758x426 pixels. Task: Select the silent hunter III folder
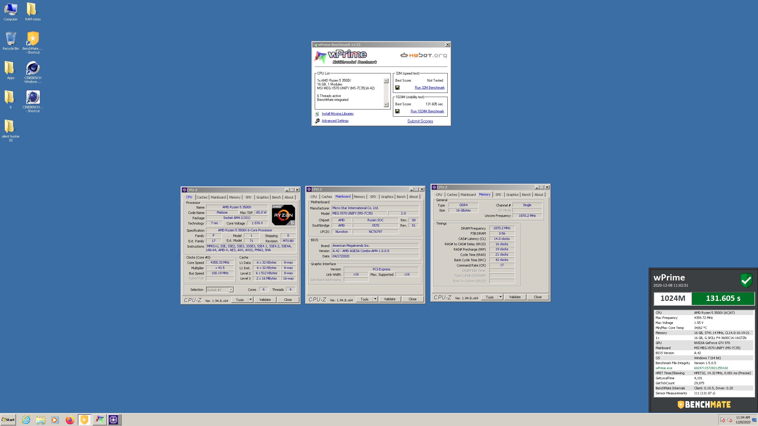click(11, 130)
